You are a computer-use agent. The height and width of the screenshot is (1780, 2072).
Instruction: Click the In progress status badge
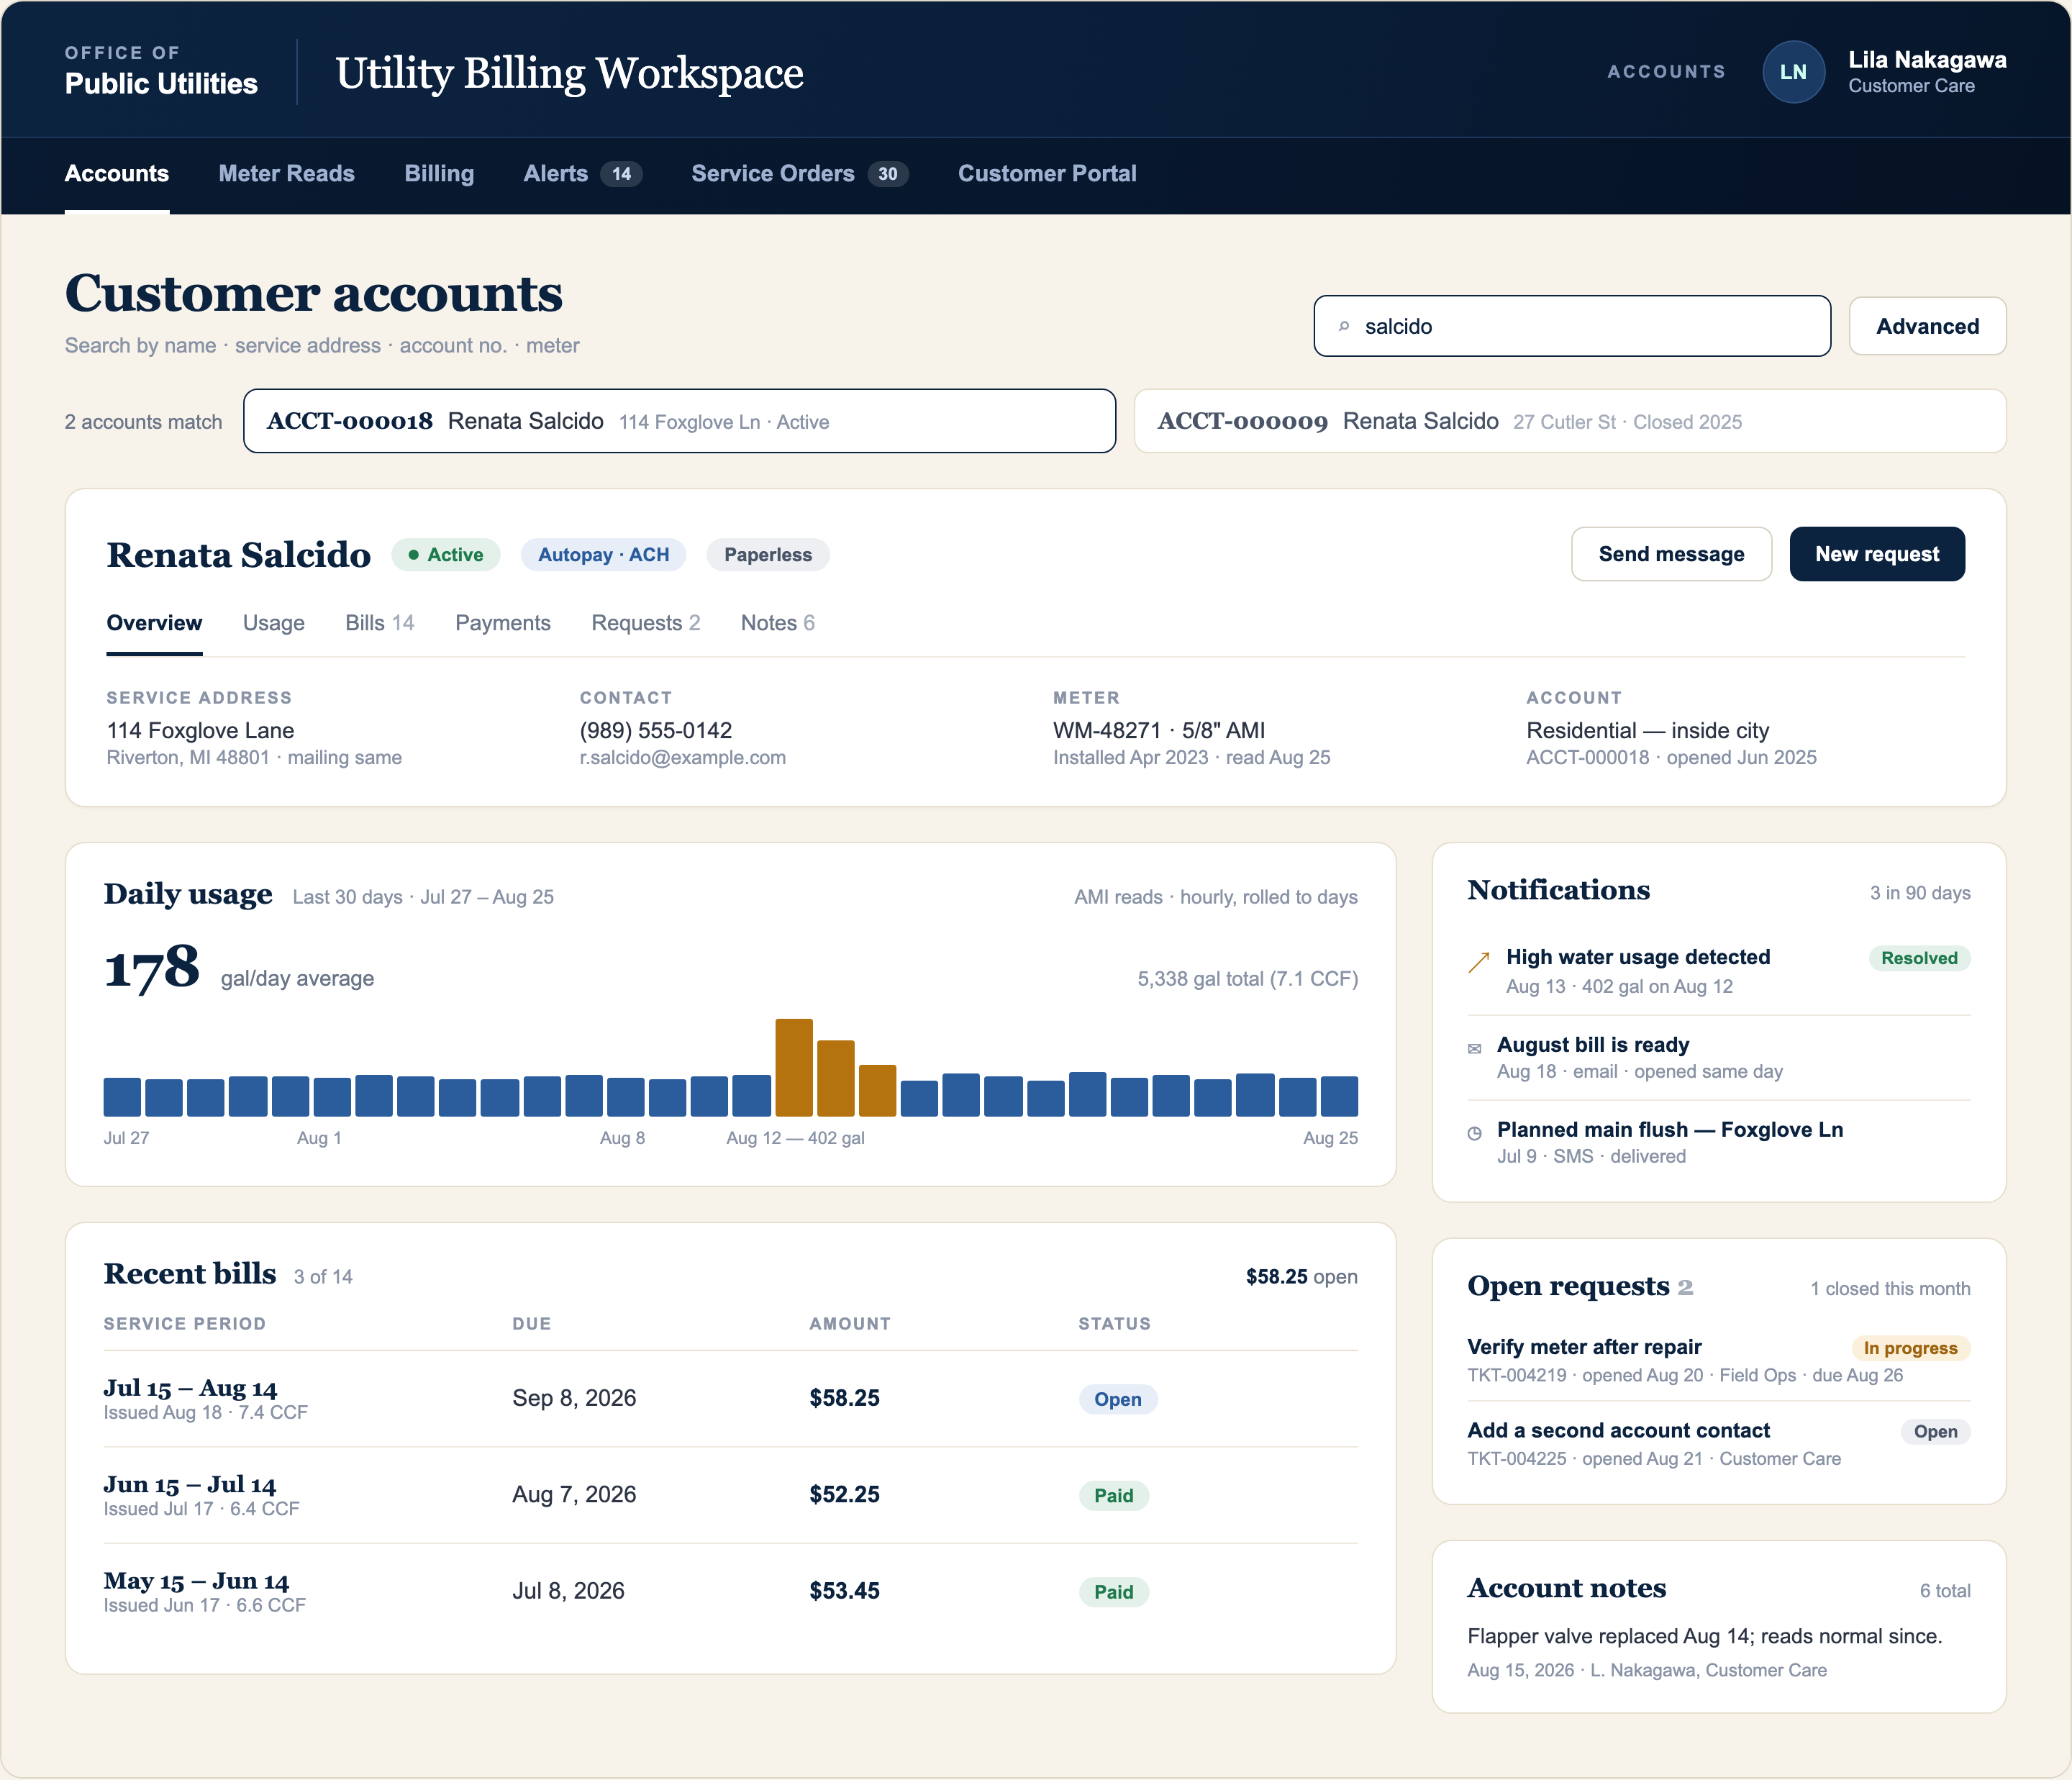tap(1910, 1348)
